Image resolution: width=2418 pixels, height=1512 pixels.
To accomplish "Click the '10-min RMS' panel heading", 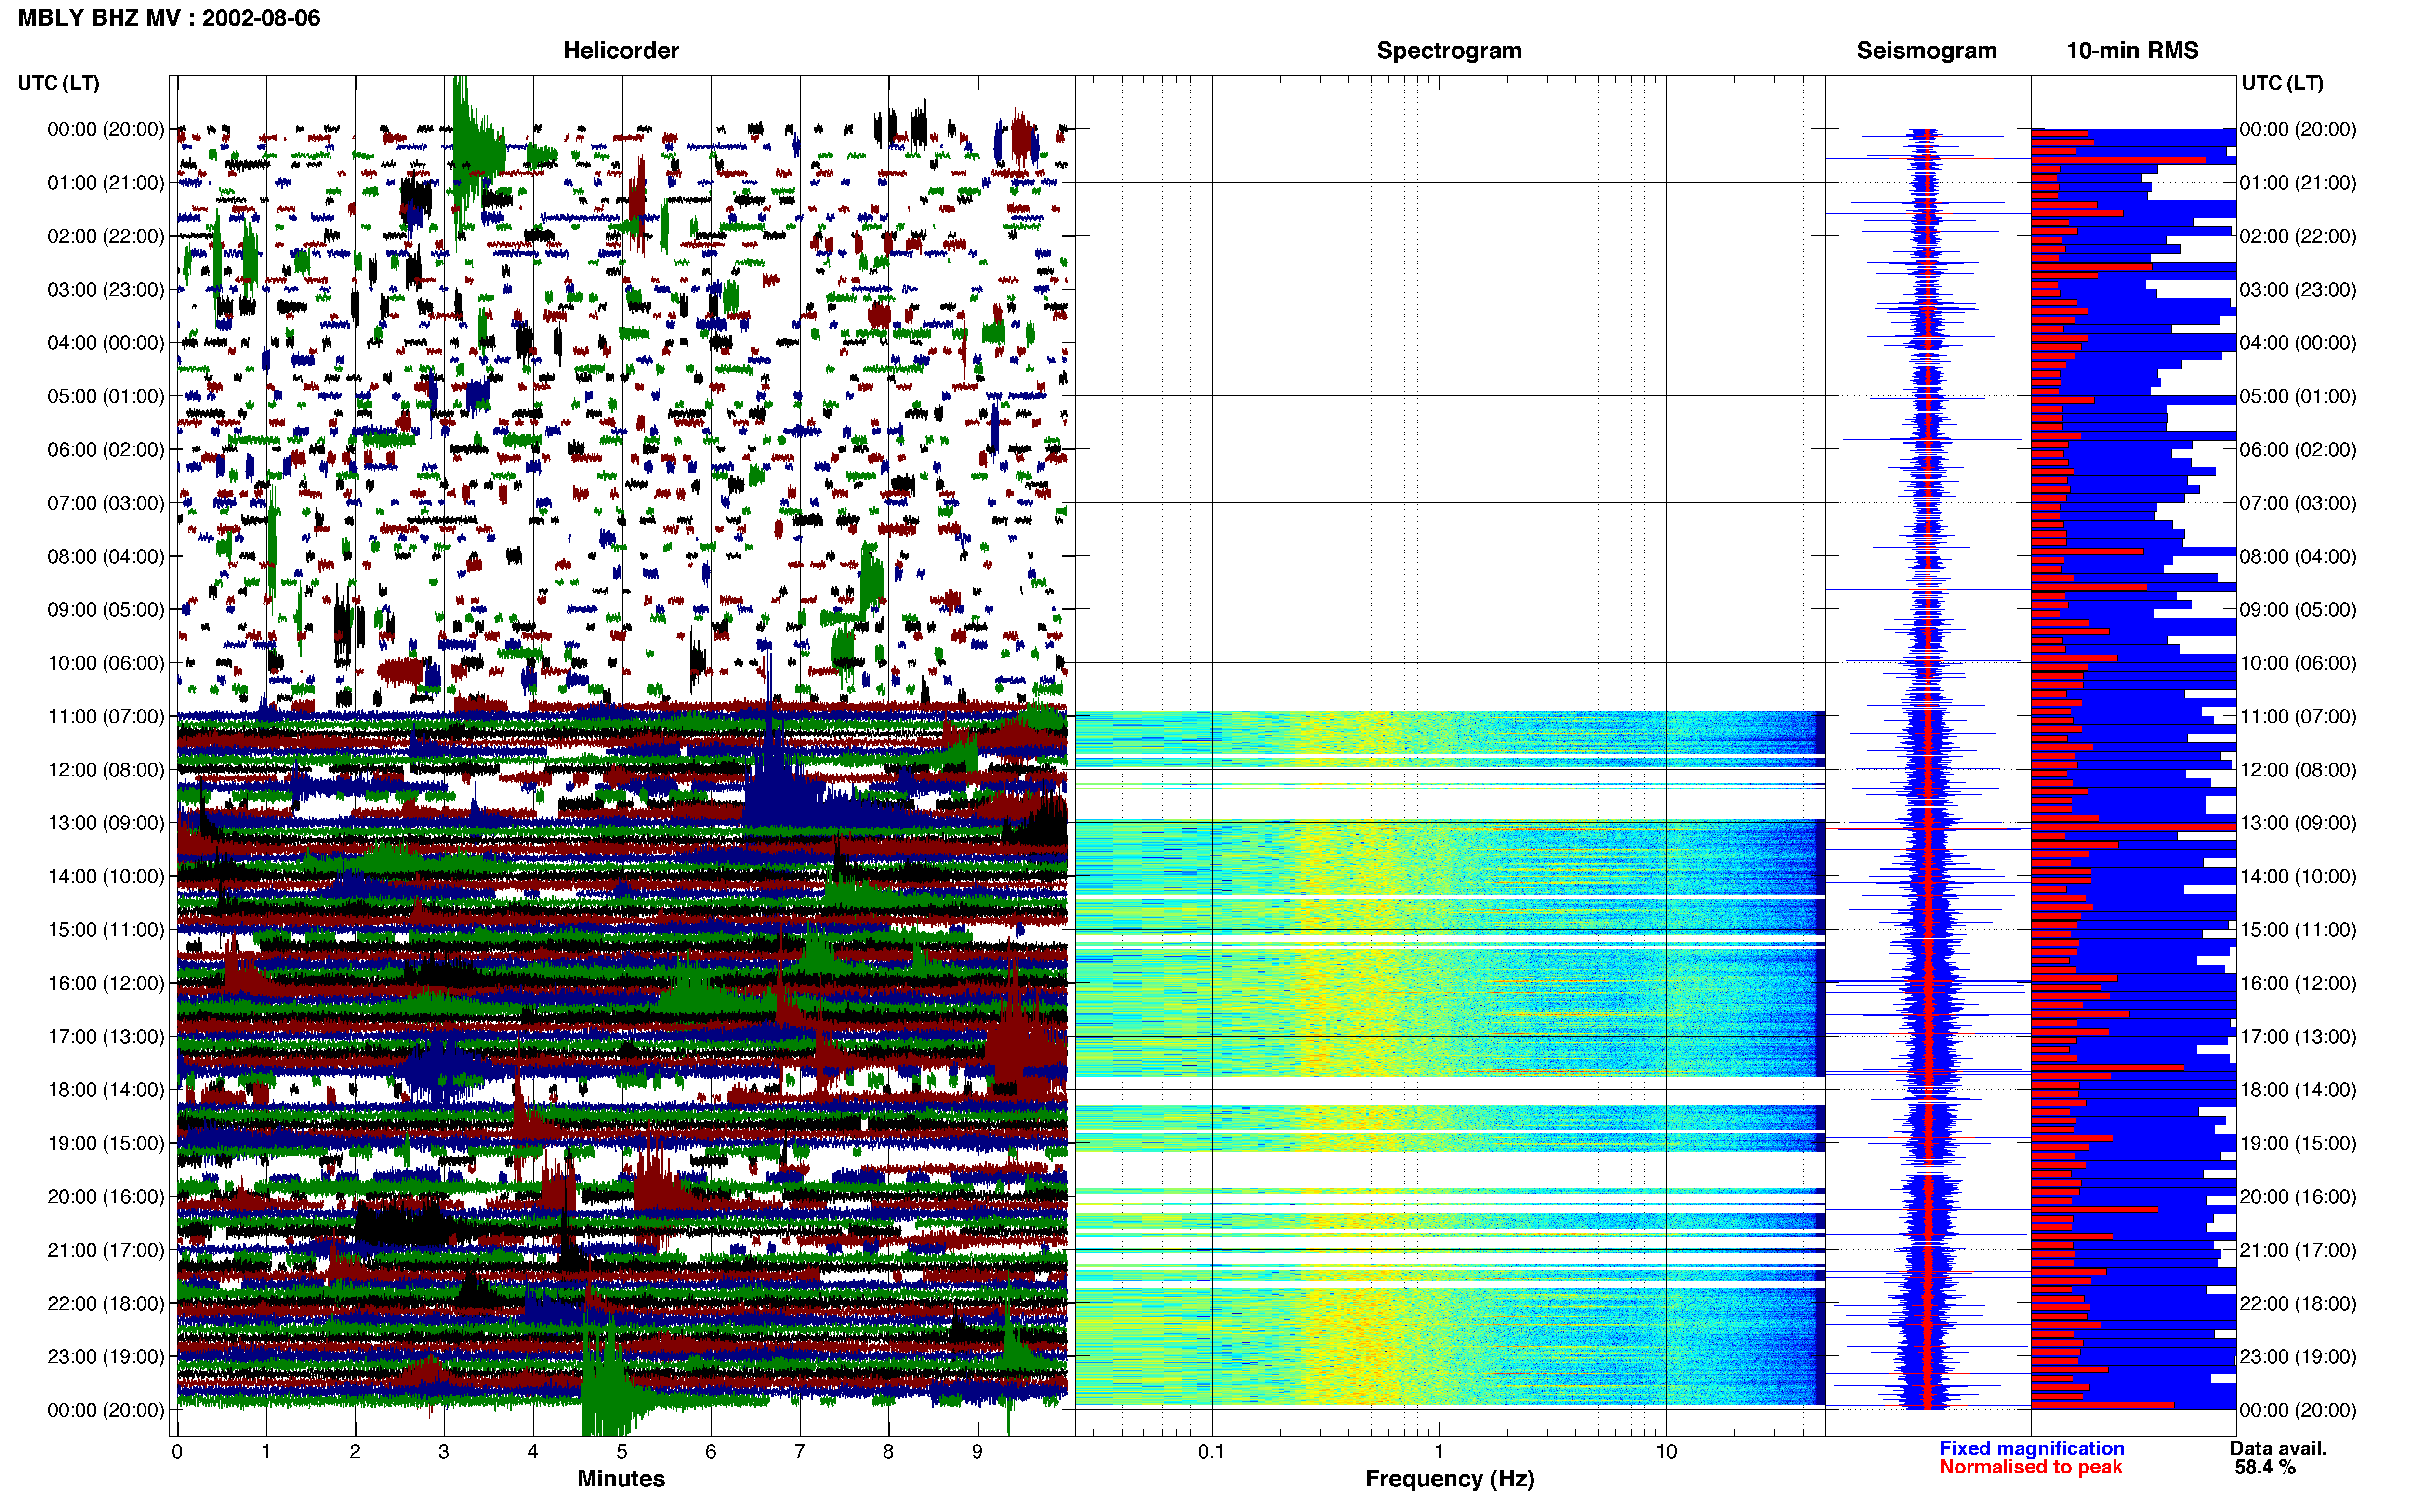I will pyautogui.click(x=2132, y=50).
